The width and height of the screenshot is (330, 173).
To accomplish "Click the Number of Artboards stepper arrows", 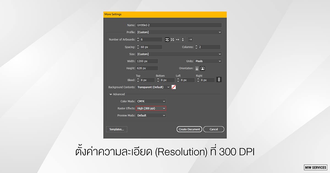I will pyautogui.click(x=138, y=40).
